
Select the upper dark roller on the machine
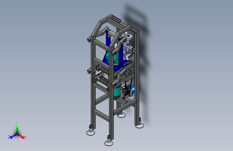pyautogui.click(x=105, y=71)
